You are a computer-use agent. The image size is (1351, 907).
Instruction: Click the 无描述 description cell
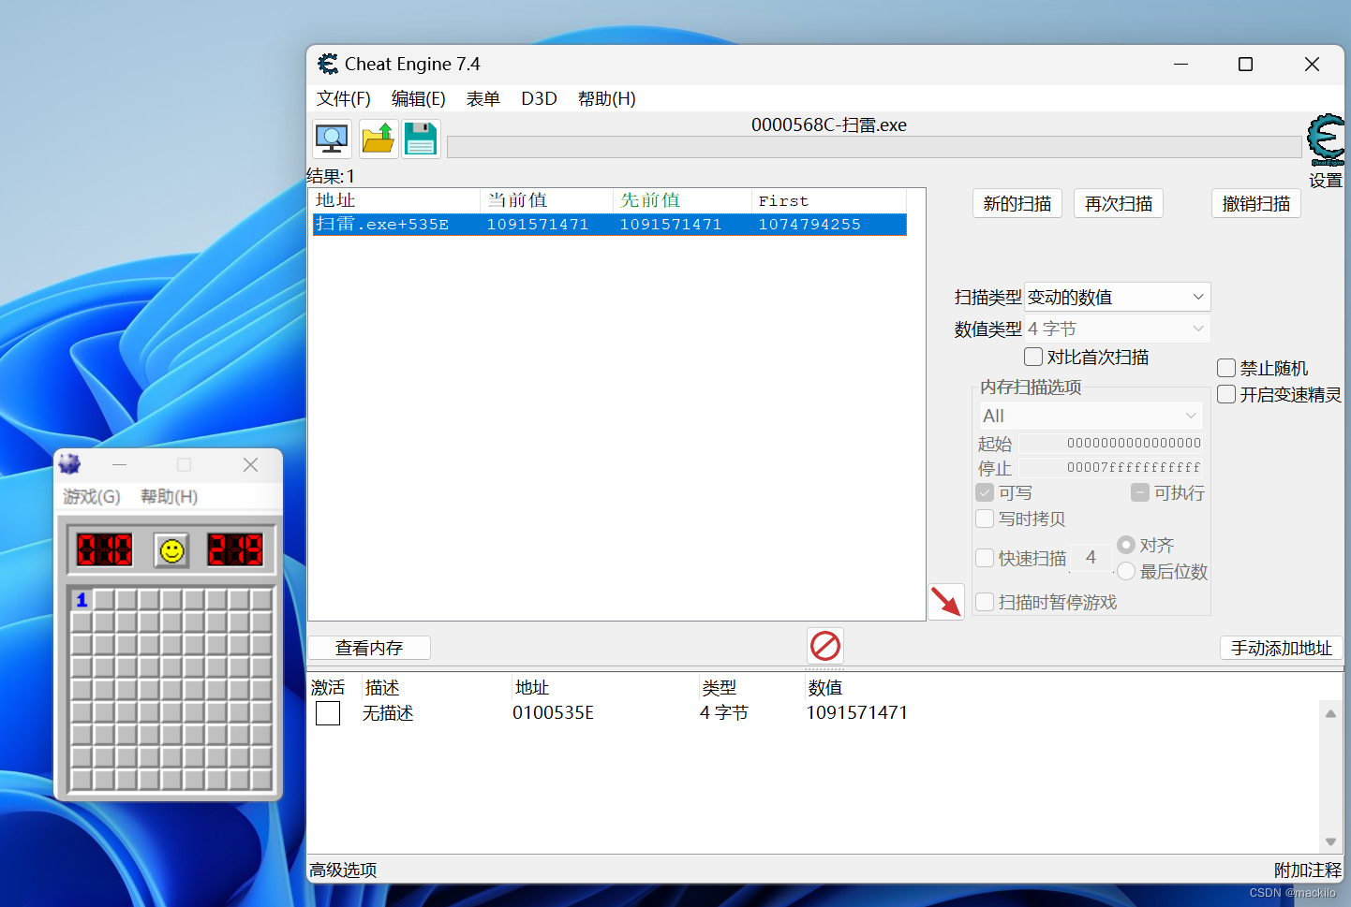[x=388, y=713]
